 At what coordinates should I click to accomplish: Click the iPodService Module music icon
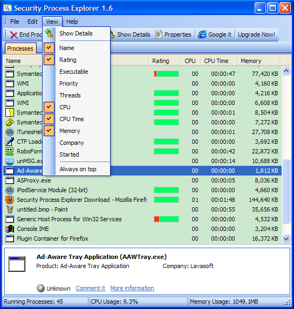(x=10, y=190)
